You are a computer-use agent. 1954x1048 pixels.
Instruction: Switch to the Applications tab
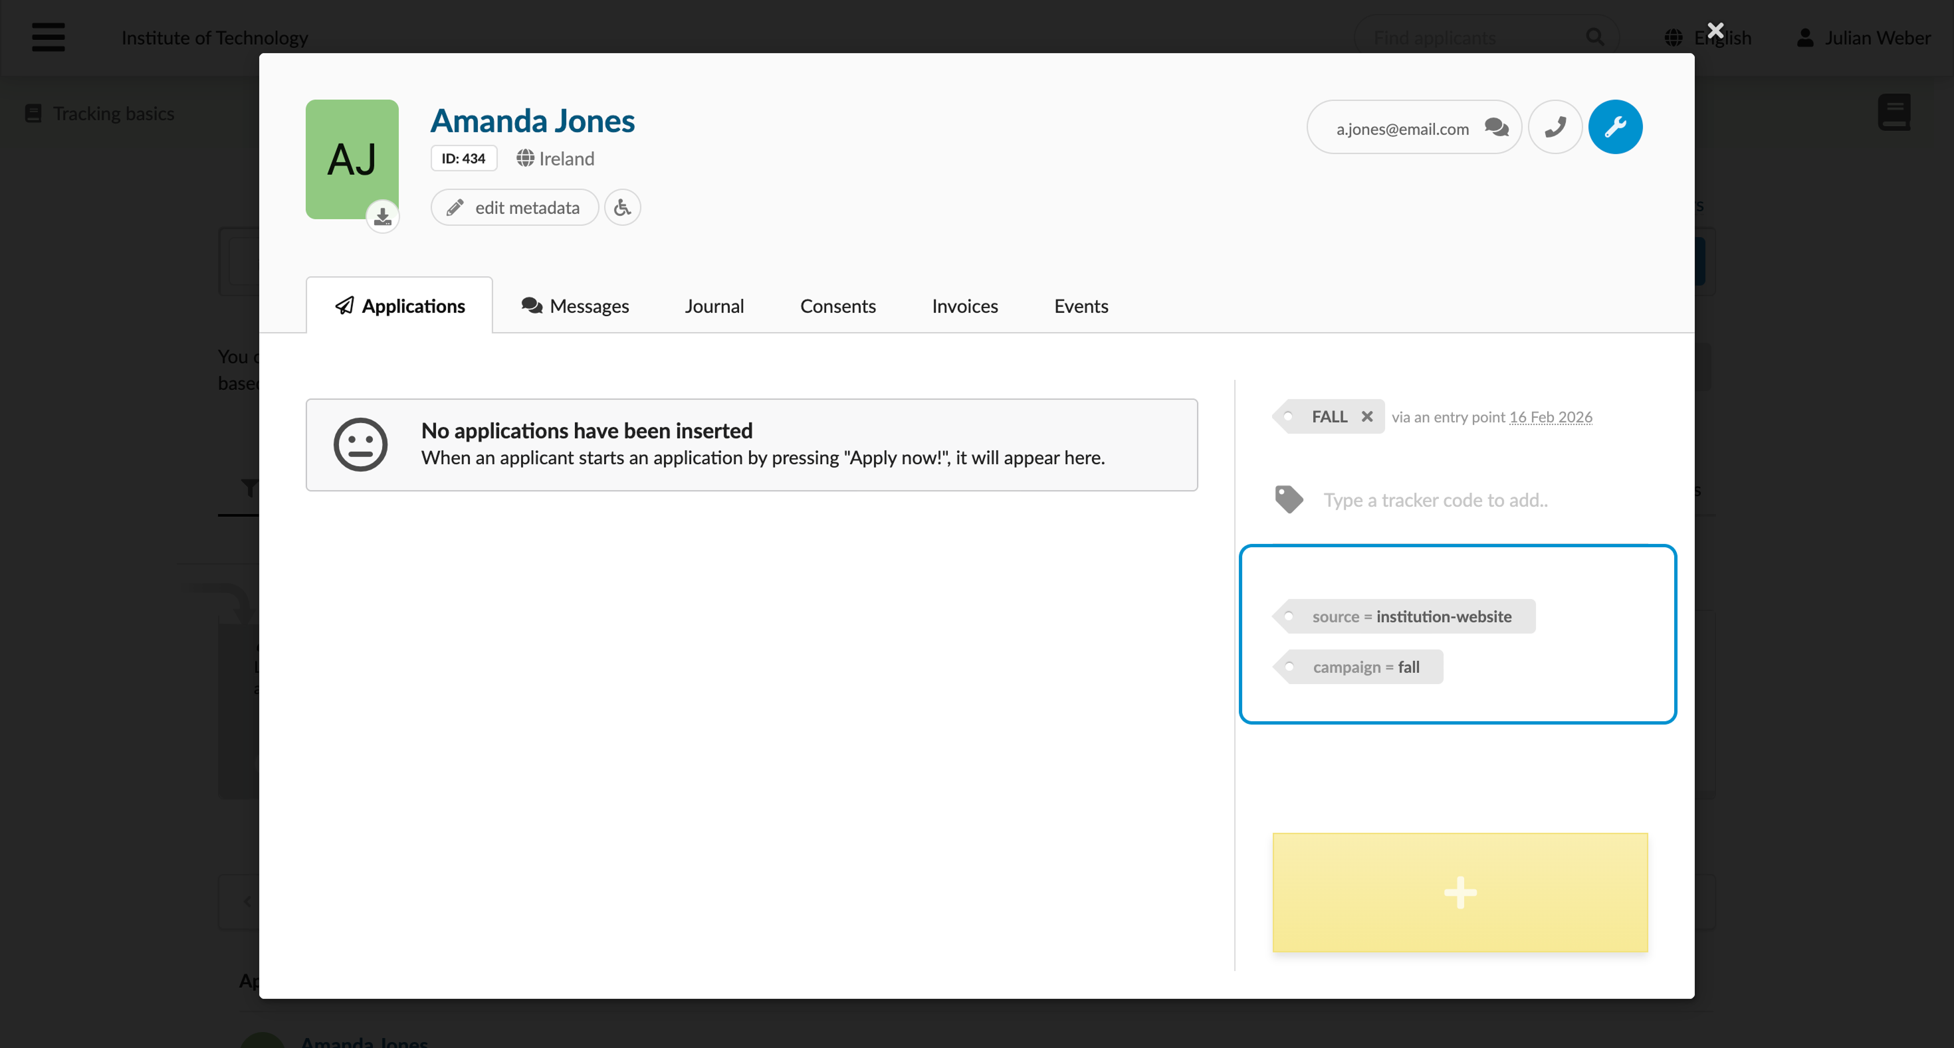point(399,306)
